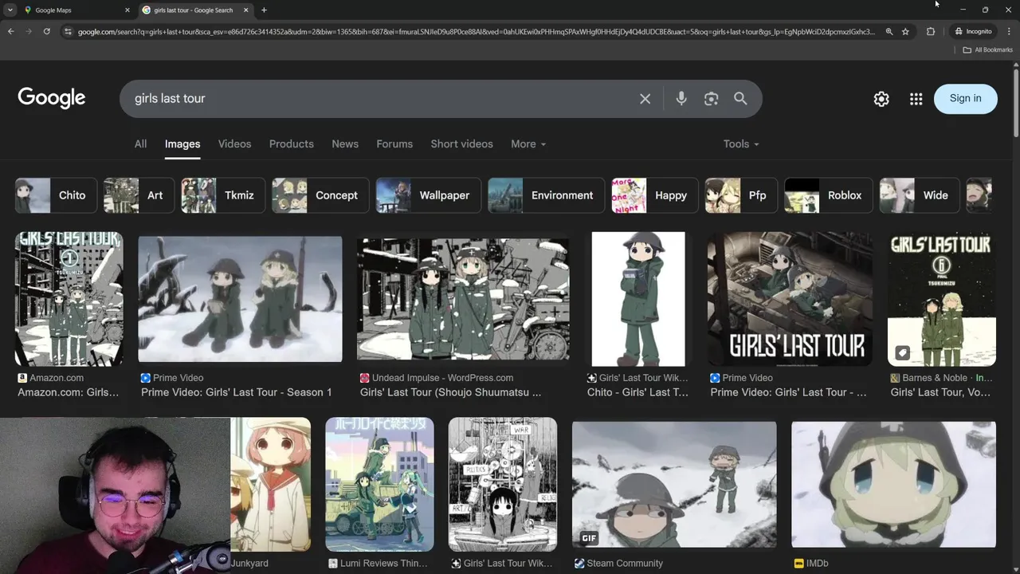Switch to Short videos tab

(x=461, y=144)
